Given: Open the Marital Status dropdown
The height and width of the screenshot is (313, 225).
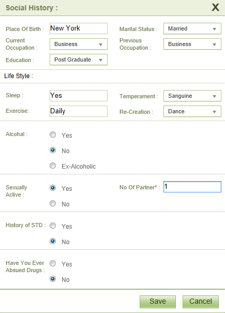Looking at the screenshot, I should [192, 28].
